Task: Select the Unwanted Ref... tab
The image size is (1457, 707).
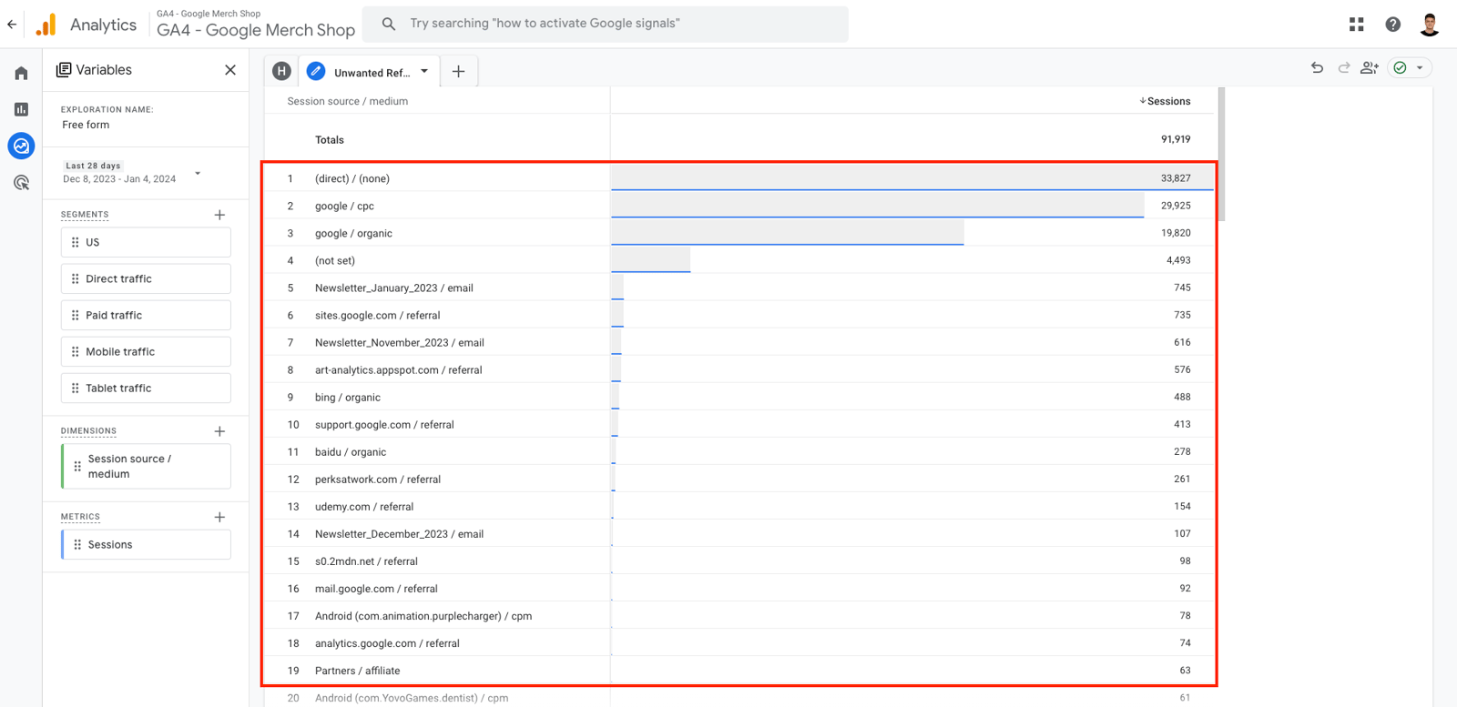Action: point(372,73)
